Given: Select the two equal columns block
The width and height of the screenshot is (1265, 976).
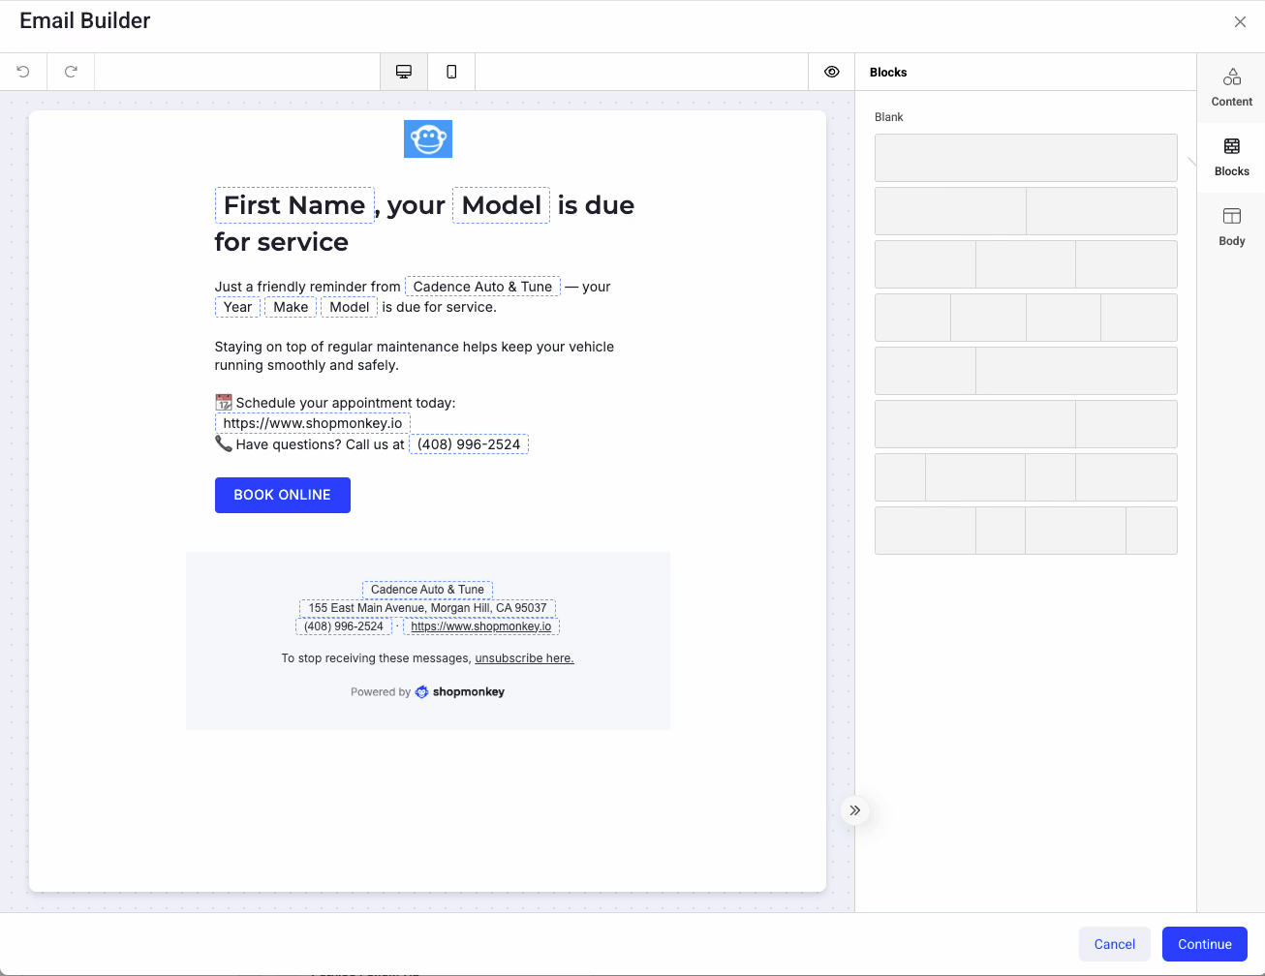Looking at the screenshot, I should [1026, 211].
